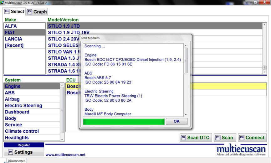The image size is (271, 163).
Task: Click the green scan progress bar
Action: [124, 122]
